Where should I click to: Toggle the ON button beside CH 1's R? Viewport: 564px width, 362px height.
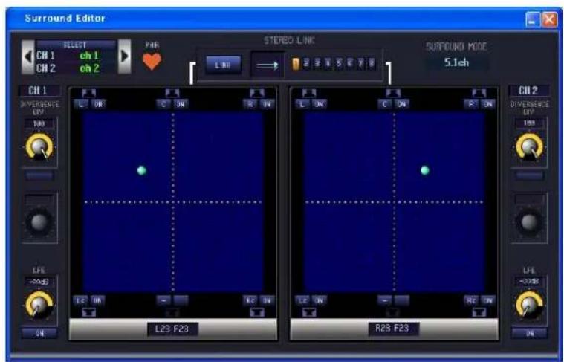pos(267,104)
